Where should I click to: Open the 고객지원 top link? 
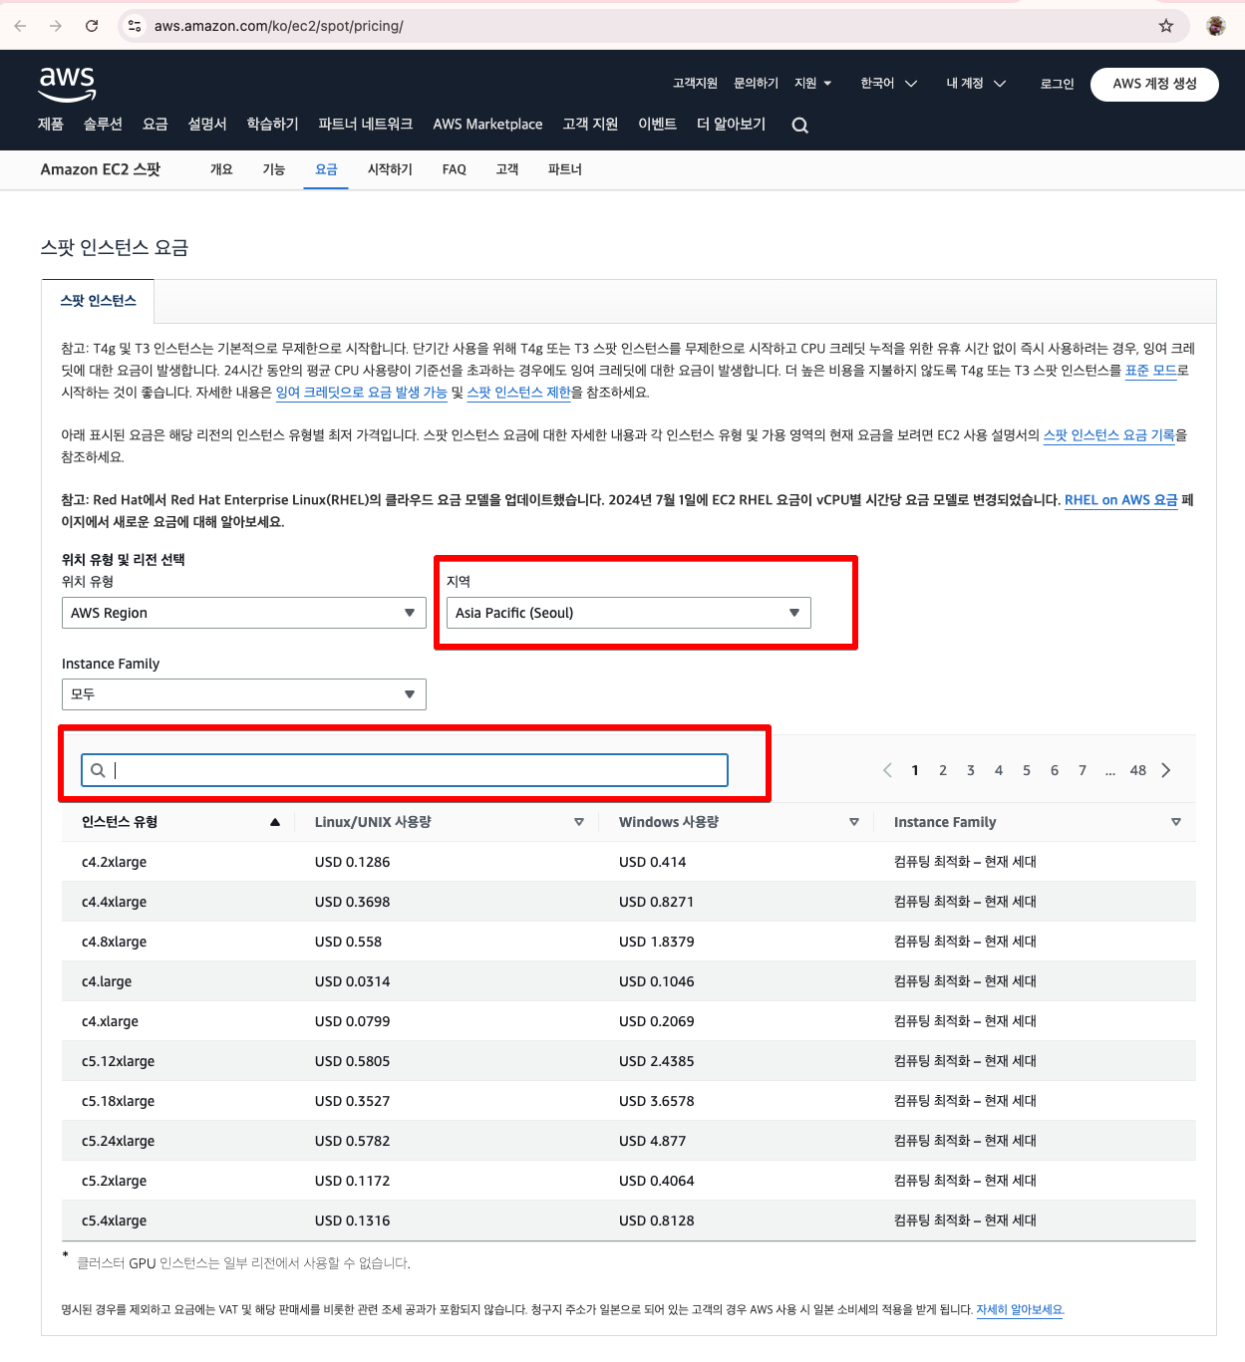coord(695,84)
